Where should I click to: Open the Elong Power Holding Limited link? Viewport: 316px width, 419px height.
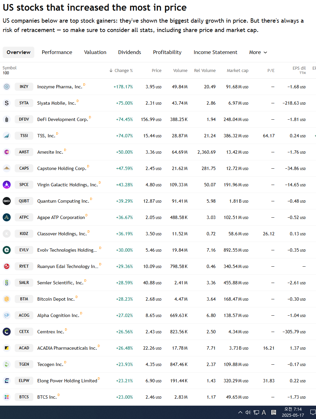tap(67, 381)
